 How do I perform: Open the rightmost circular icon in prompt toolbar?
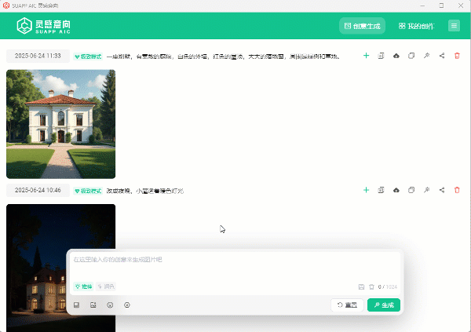[127, 305]
